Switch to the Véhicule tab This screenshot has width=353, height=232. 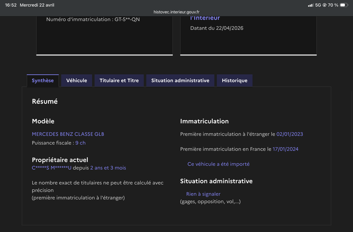[76, 80]
